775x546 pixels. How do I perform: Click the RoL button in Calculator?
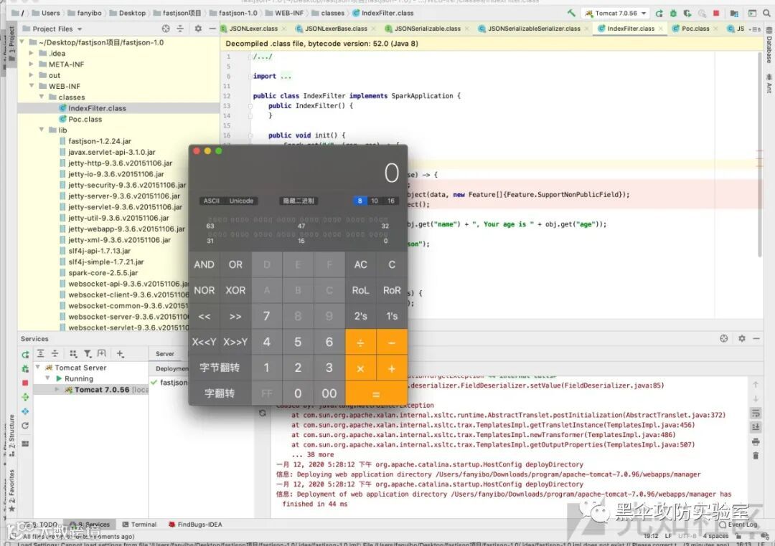coord(360,290)
